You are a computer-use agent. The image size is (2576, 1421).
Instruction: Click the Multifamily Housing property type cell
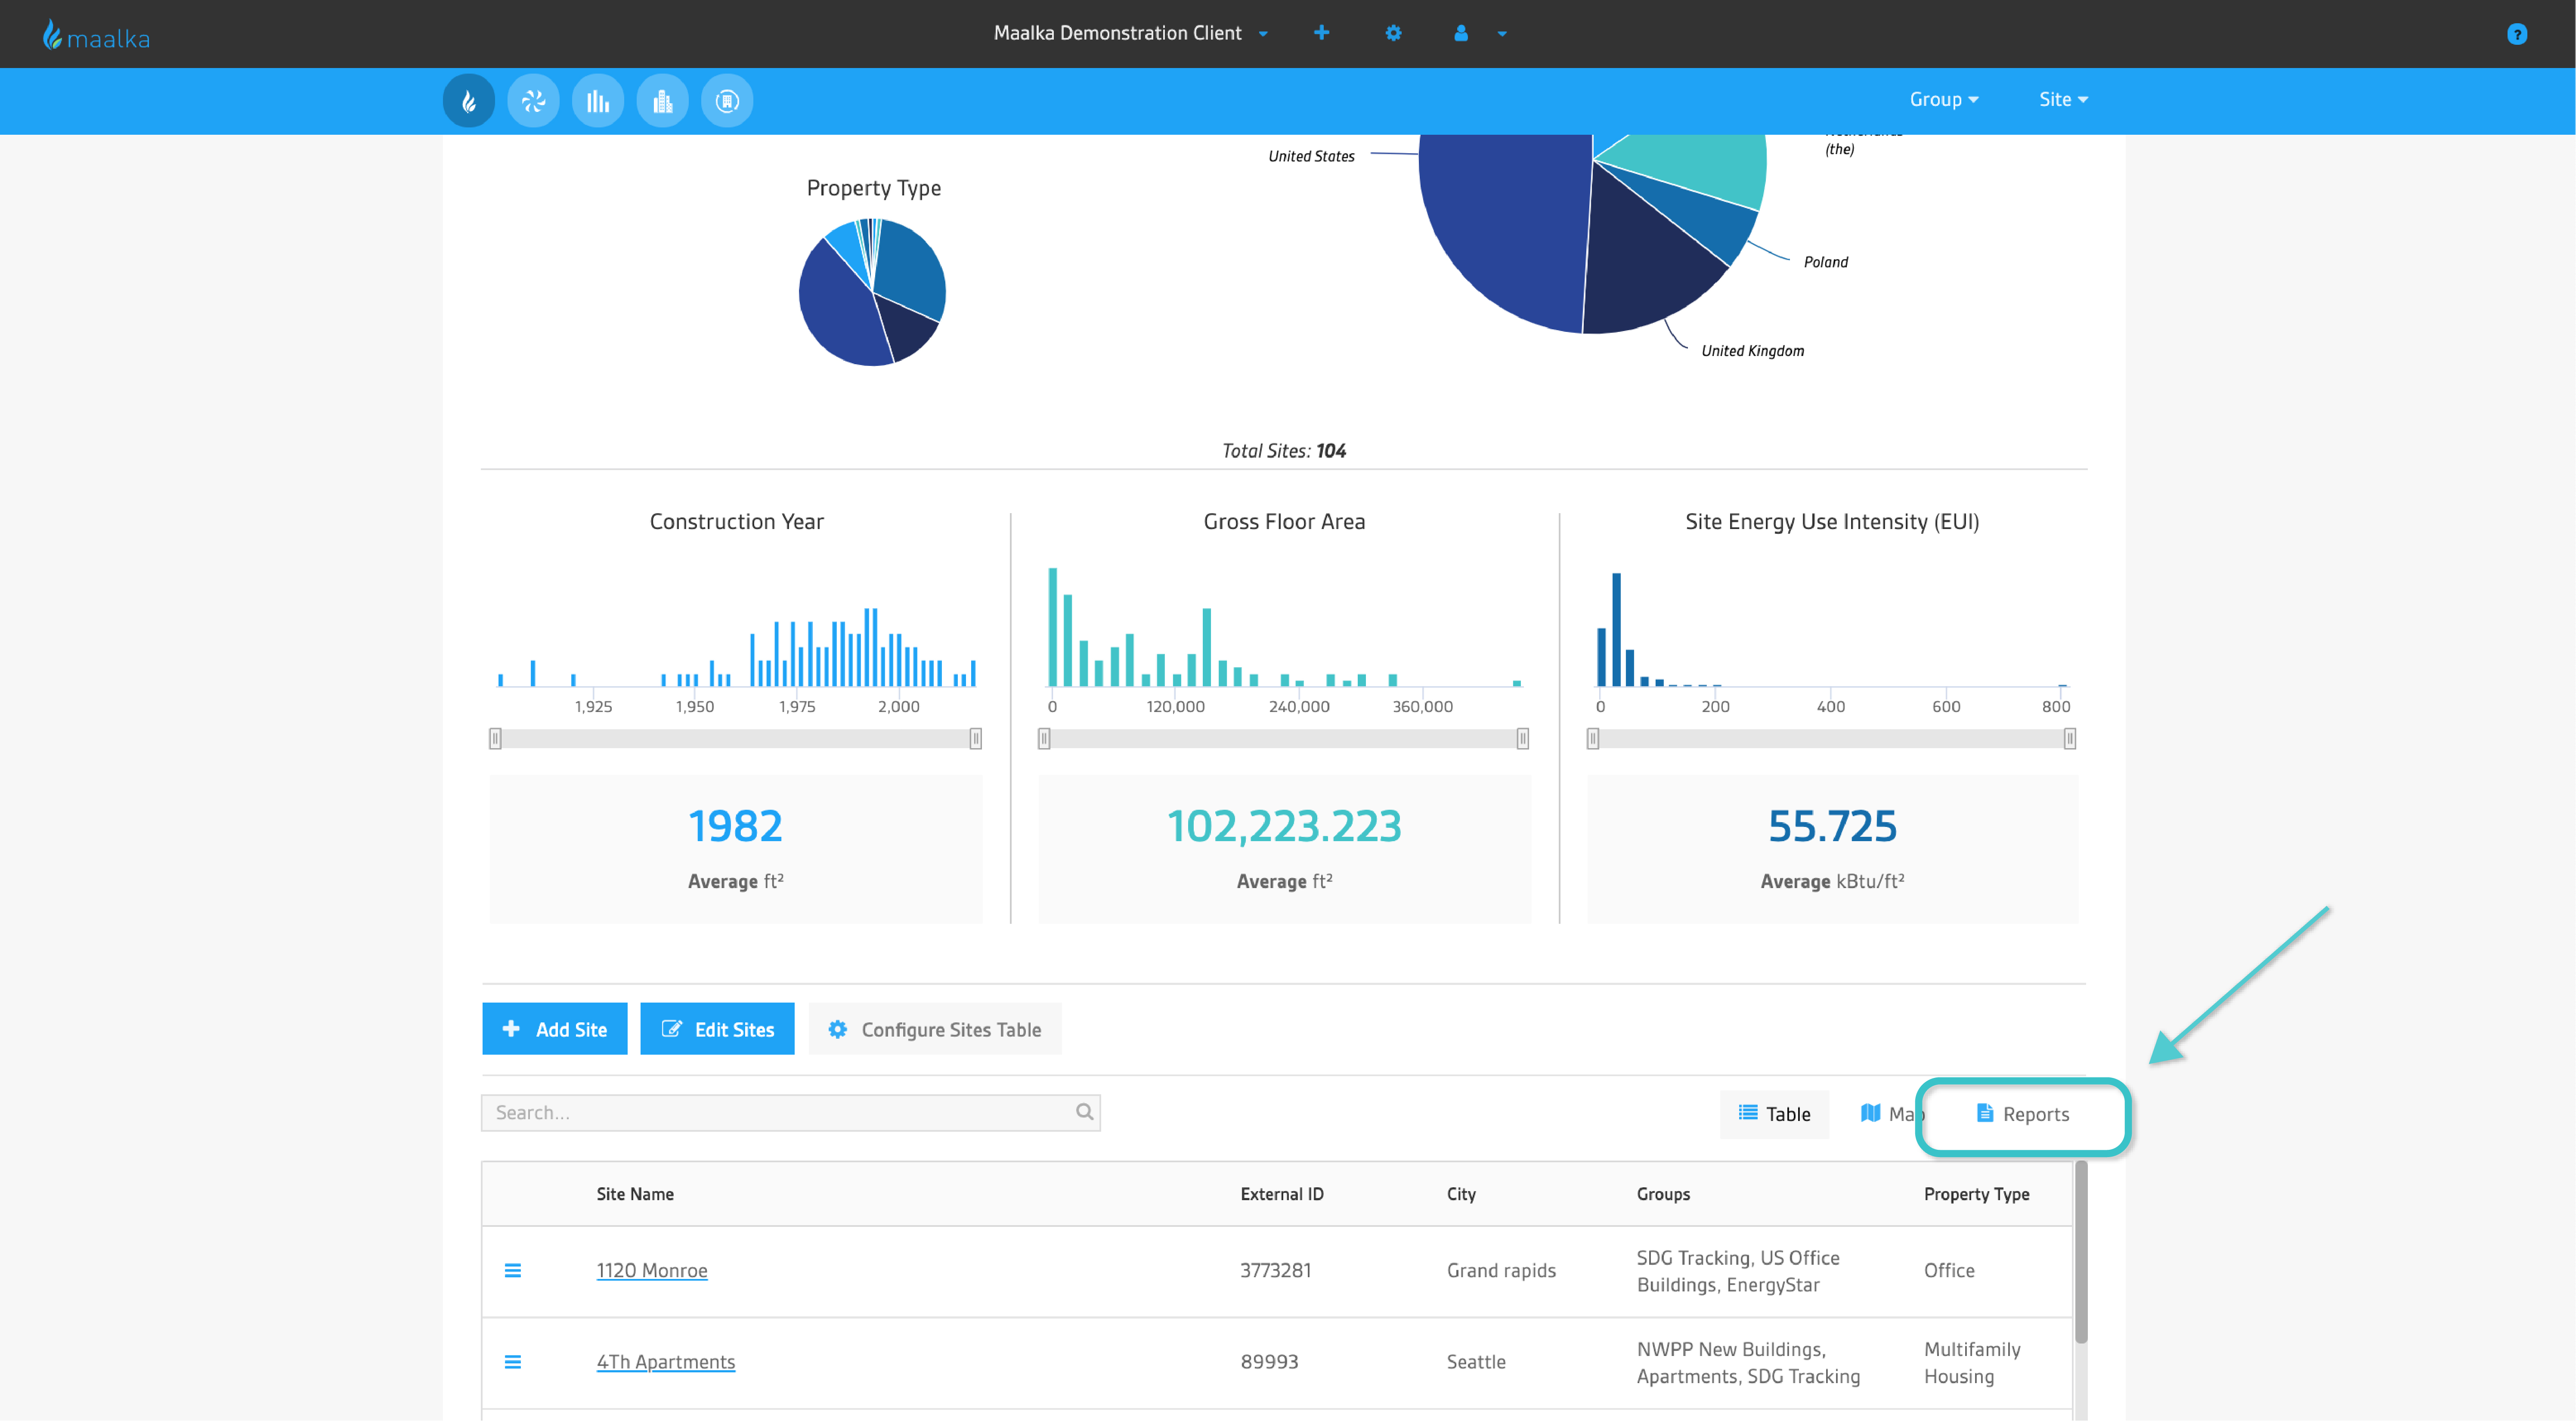(x=1972, y=1362)
